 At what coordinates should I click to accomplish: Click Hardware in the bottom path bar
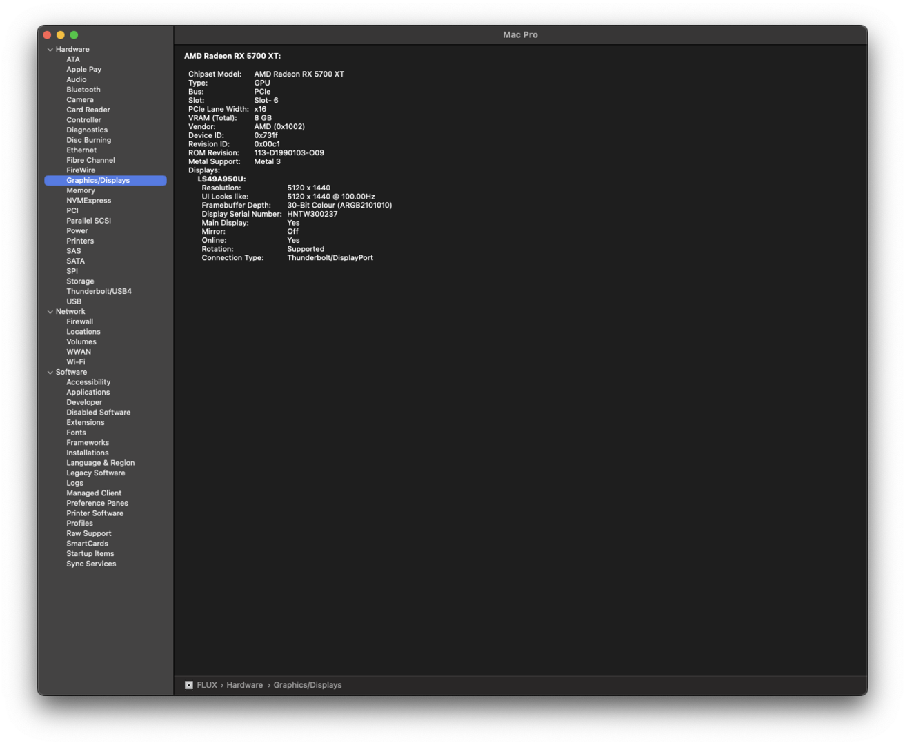click(x=244, y=685)
